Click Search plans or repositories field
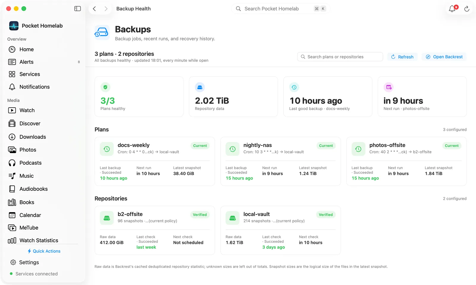476x285 pixels. click(x=340, y=57)
